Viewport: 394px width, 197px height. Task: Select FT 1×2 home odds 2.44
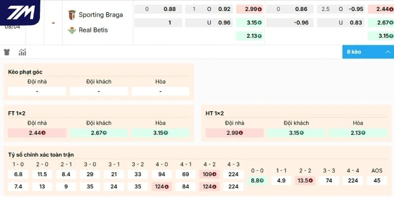(x=37, y=133)
